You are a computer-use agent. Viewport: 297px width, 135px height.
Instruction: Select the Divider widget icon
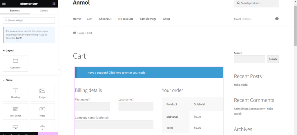tap(42, 127)
